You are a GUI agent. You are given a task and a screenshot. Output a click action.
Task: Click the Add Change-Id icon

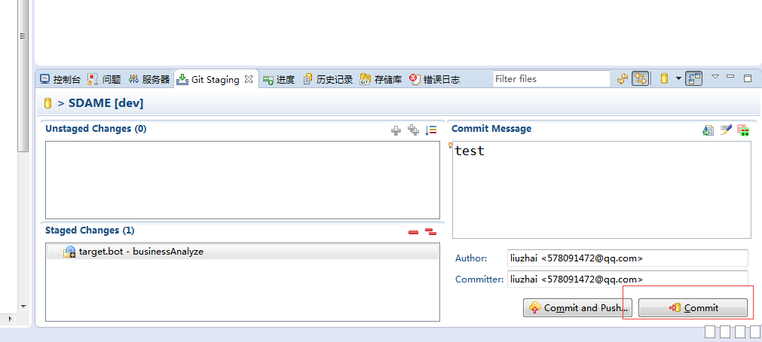pyautogui.click(x=743, y=130)
